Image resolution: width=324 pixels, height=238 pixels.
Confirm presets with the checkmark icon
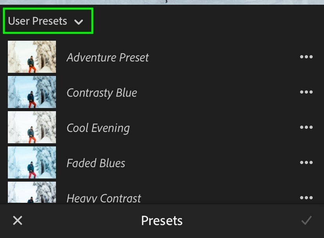coord(306,220)
